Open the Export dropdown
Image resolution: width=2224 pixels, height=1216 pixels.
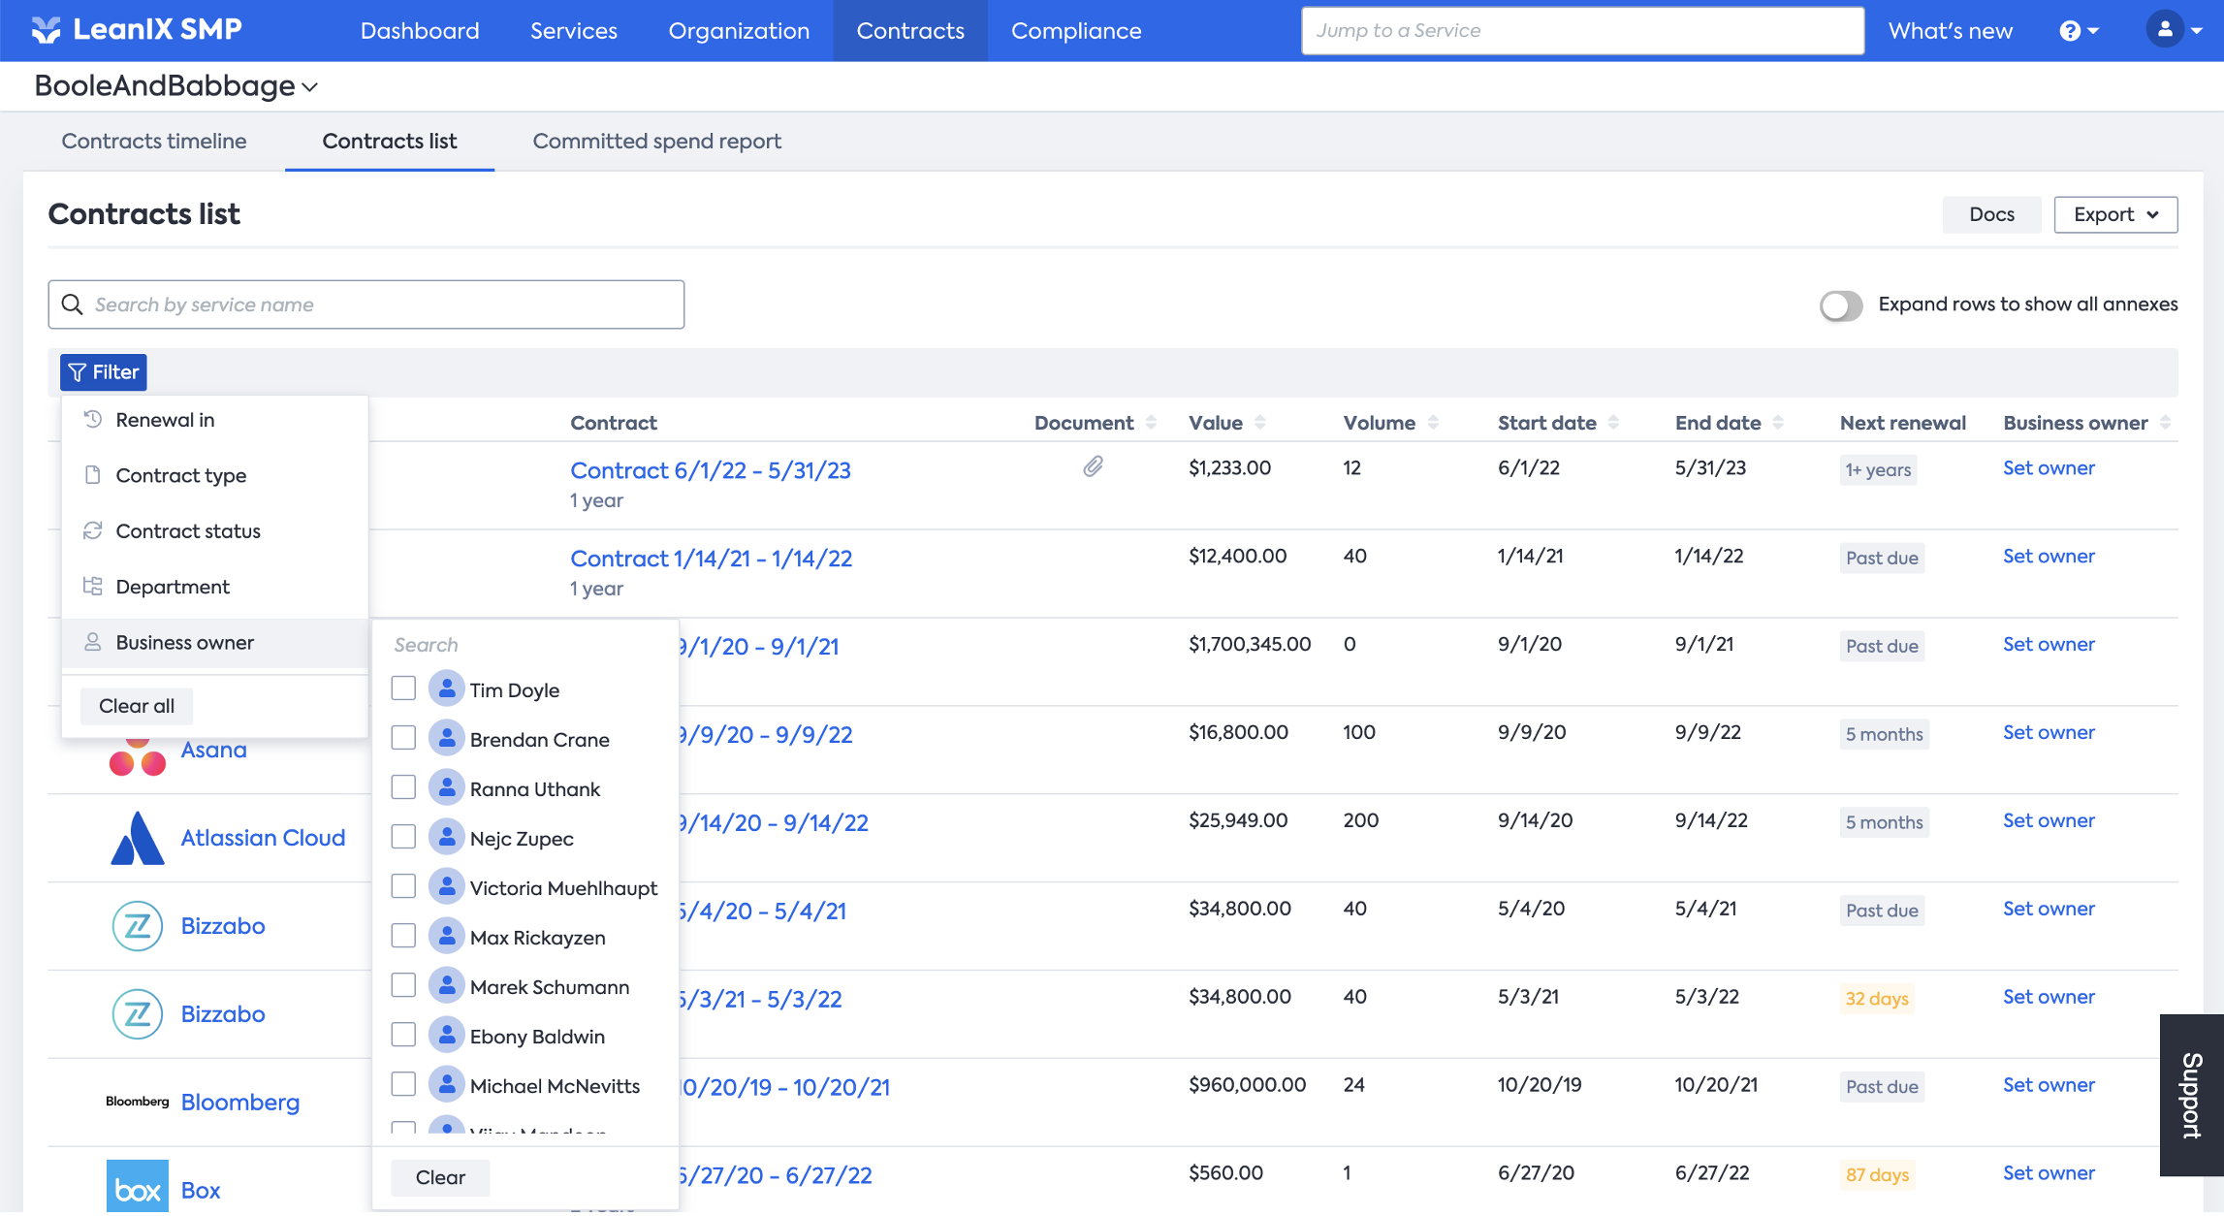pyautogui.click(x=2114, y=214)
